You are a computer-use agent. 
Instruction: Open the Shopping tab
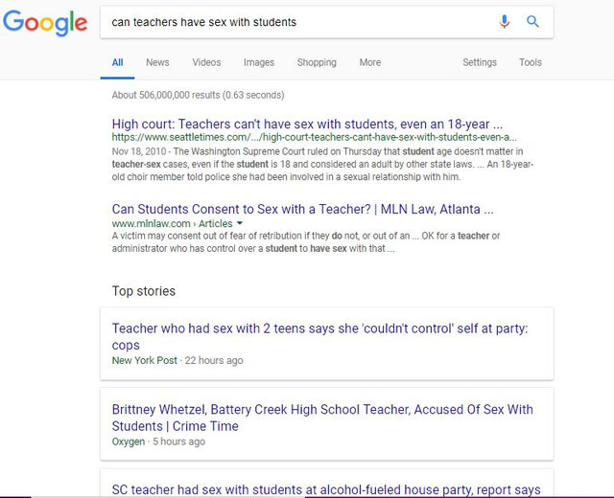(317, 62)
